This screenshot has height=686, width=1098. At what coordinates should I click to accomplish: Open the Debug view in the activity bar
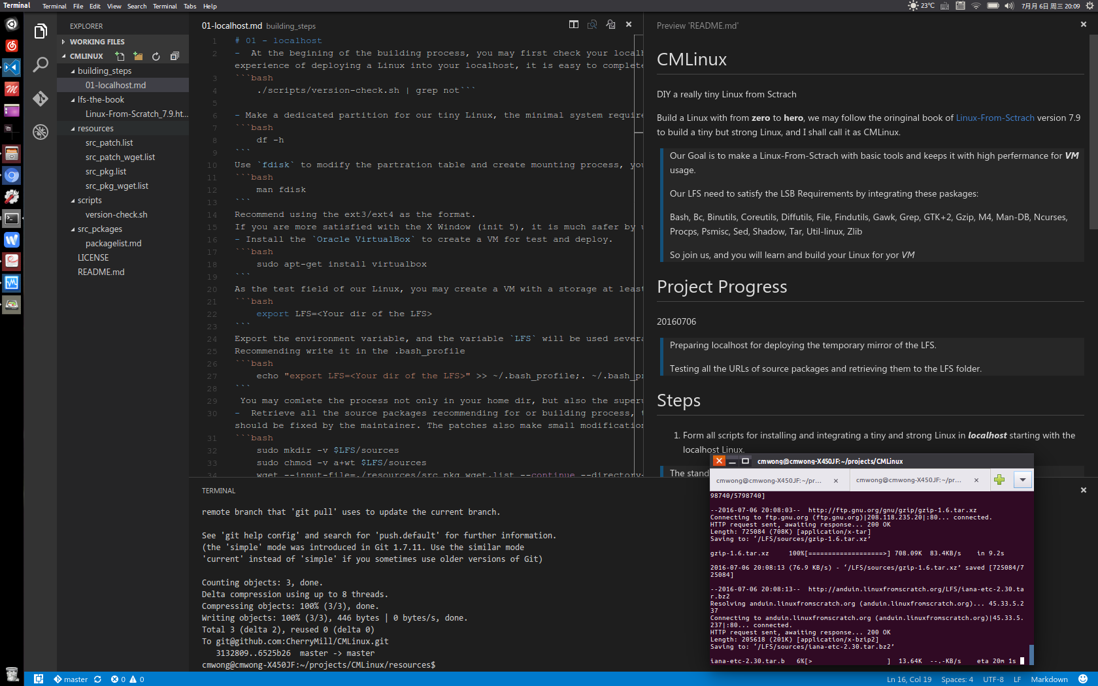[41, 131]
